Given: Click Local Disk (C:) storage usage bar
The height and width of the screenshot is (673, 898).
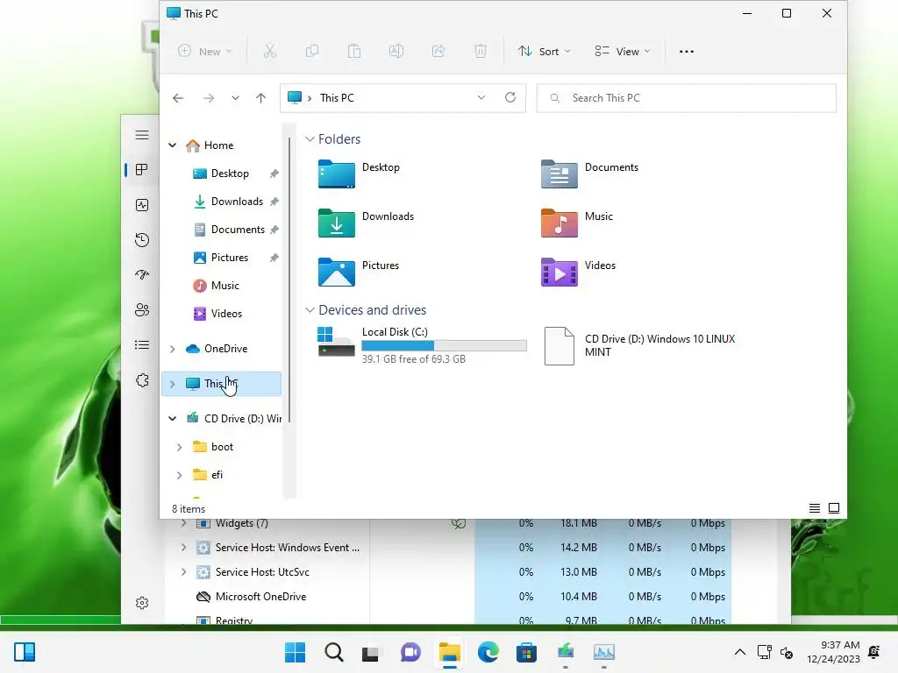Looking at the screenshot, I should click(444, 345).
